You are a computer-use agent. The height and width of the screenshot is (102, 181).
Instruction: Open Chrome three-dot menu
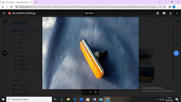tap(178, 7)
